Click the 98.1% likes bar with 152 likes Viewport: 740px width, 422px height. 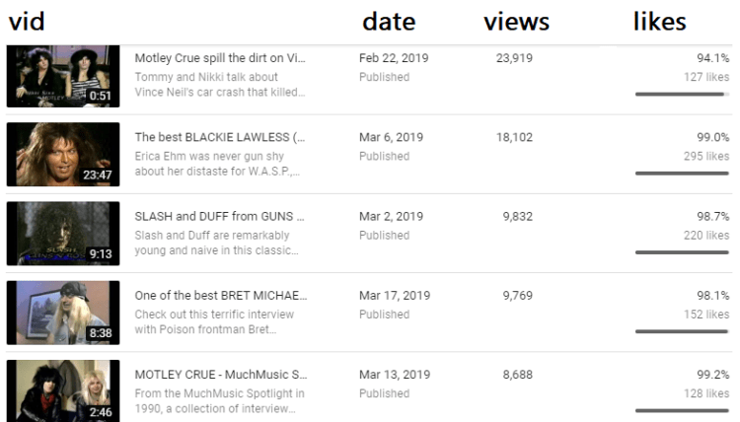(x=682, y=330)
